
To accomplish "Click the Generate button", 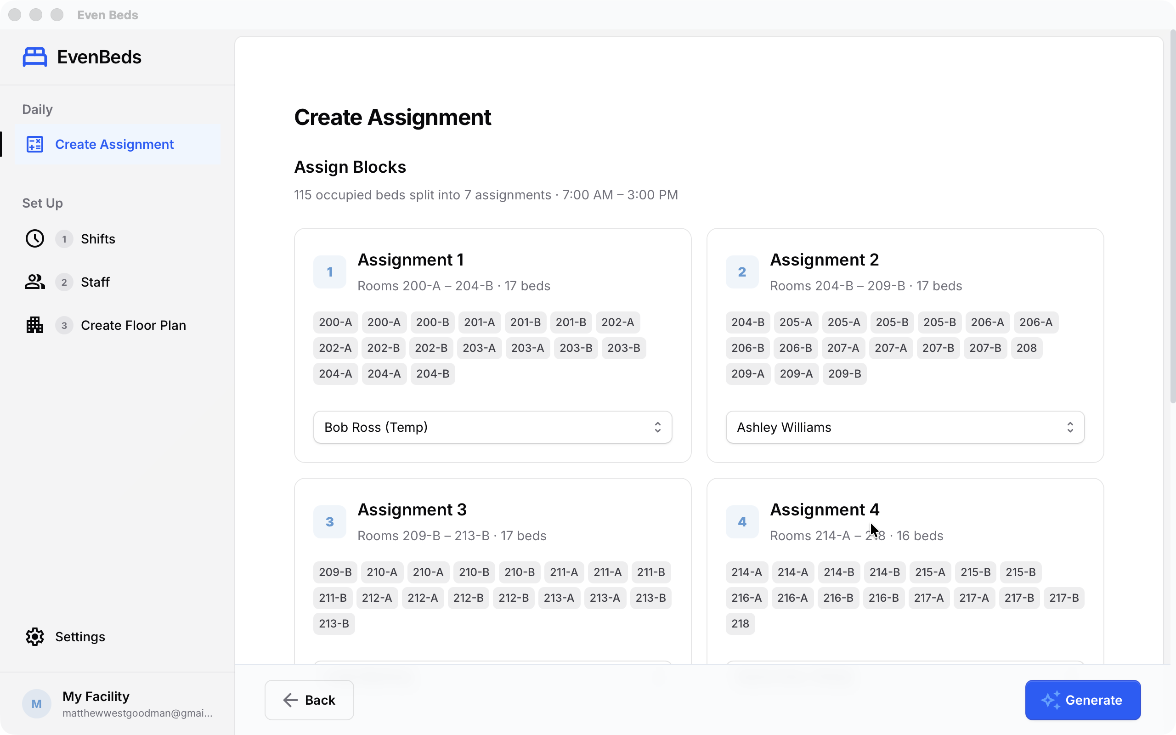I will click(1083, 700).
